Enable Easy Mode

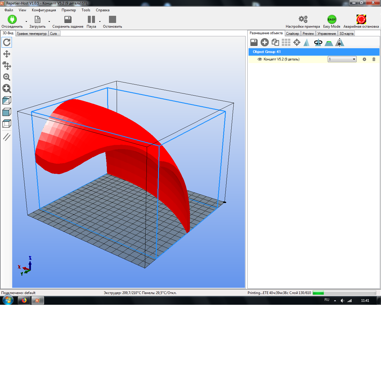pyautogui.click(x=331, y=19)
